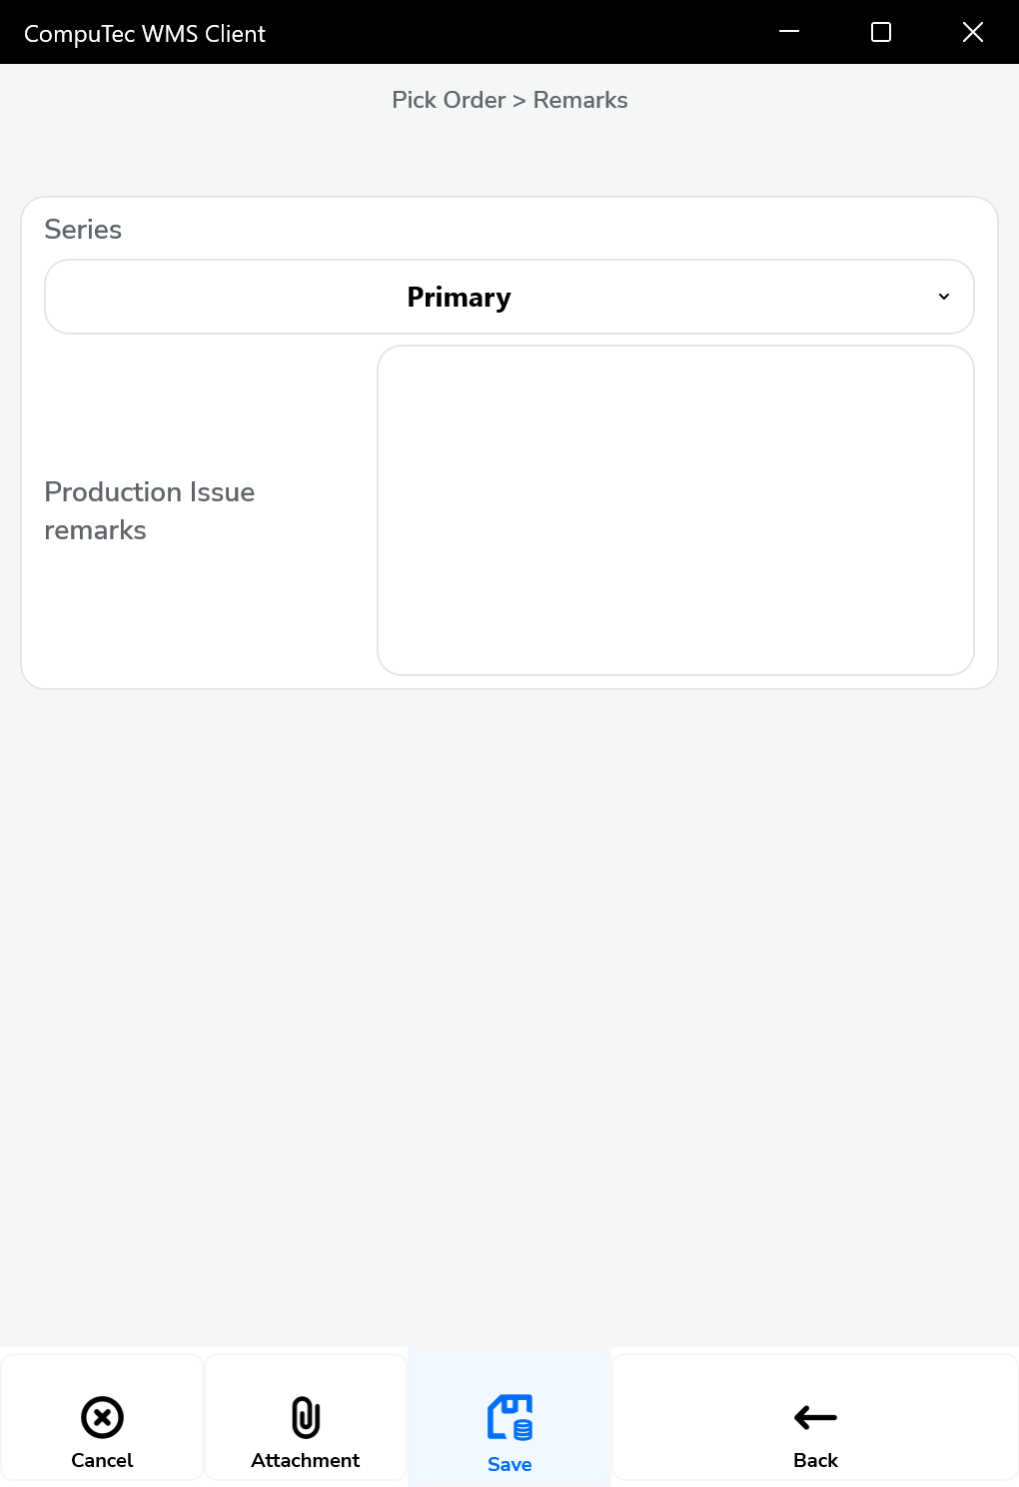Close the CompuTec WMS Client window
The height and width of the screenshot is (1487, 1019).
pos(973,32)
